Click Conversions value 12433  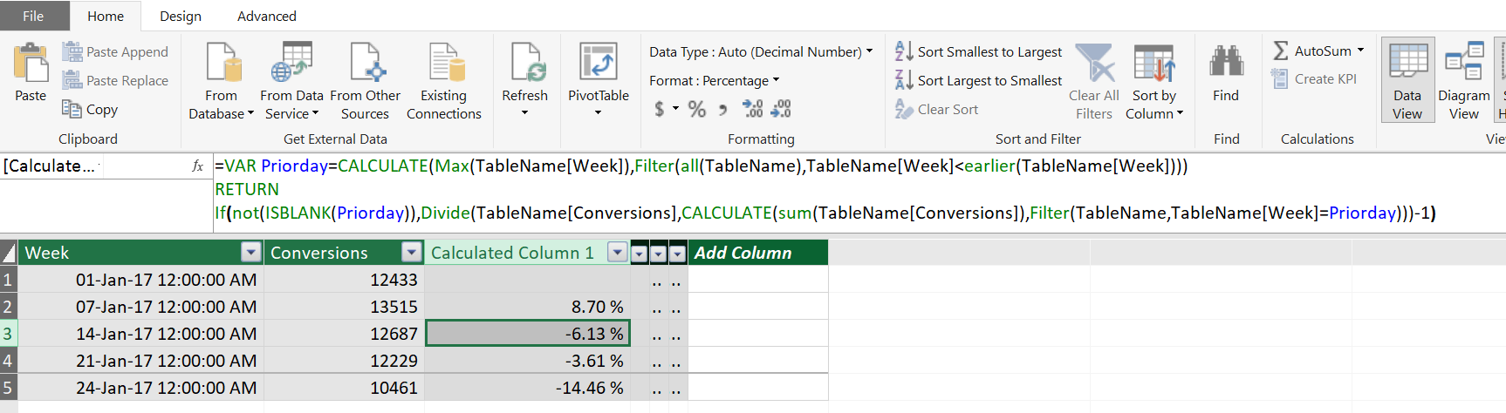tap(344, 280)
